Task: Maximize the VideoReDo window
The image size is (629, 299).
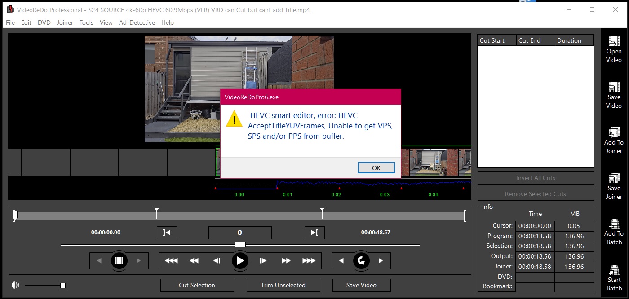Action: (592, 9)
